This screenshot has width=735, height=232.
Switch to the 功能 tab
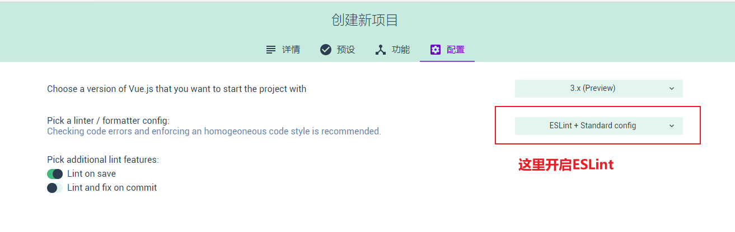tap(392, 50)
